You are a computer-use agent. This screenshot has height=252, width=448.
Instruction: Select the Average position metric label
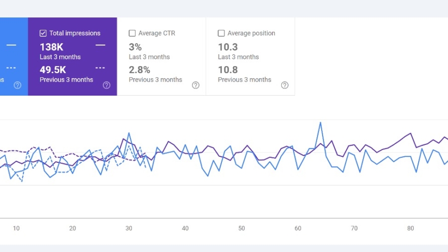click(251, 33)
